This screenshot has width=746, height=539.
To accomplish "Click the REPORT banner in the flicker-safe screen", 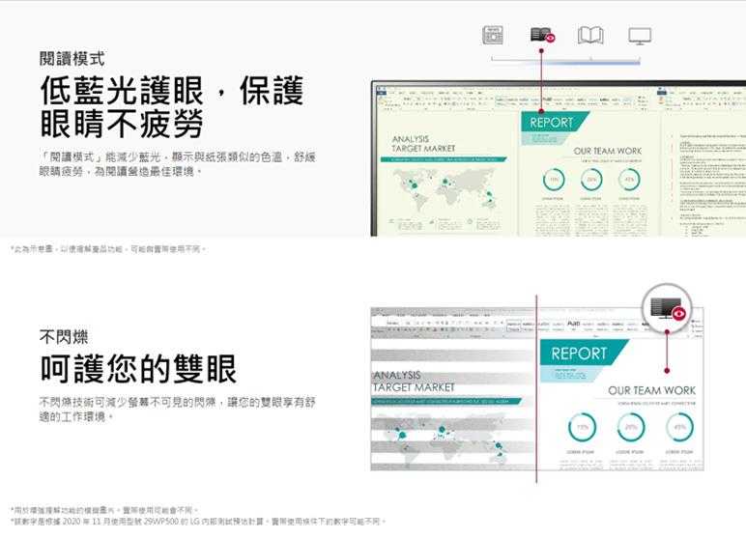I will pyautogui.click(x=579, y=354).
